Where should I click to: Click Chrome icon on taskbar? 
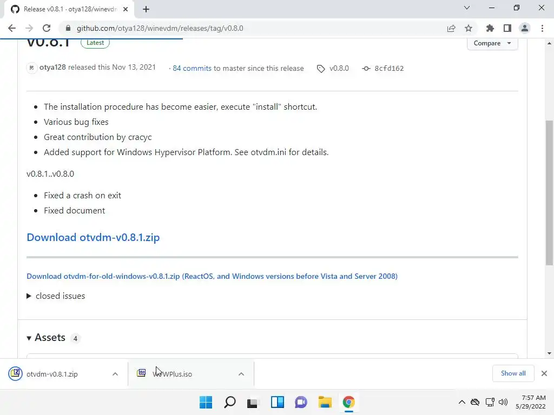point(349,402)
